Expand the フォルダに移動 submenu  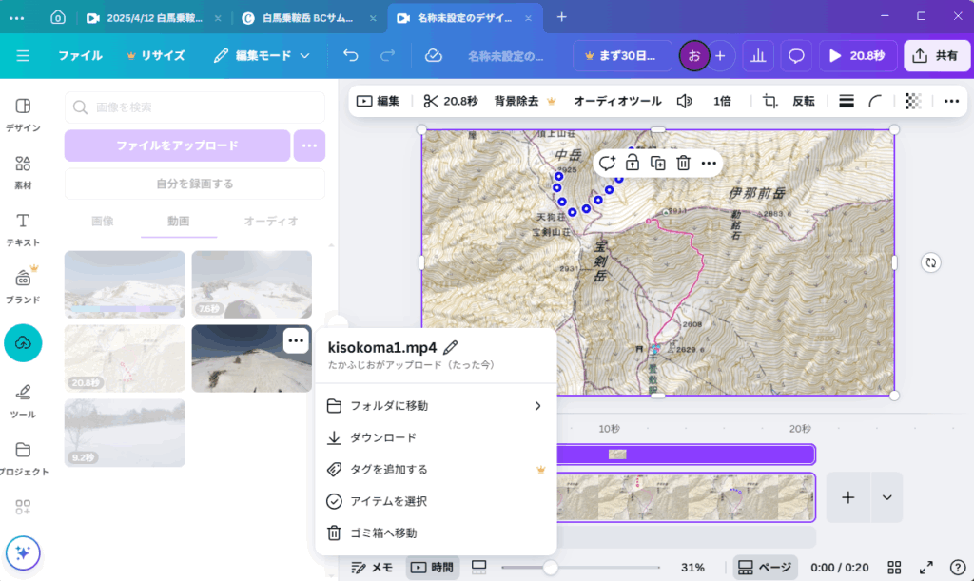click(536, 406)
